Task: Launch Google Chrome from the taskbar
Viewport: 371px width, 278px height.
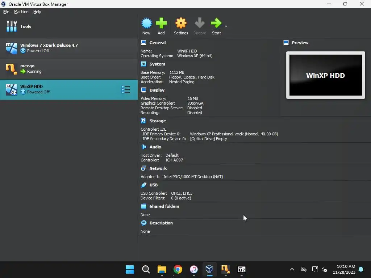Action: 178,269
